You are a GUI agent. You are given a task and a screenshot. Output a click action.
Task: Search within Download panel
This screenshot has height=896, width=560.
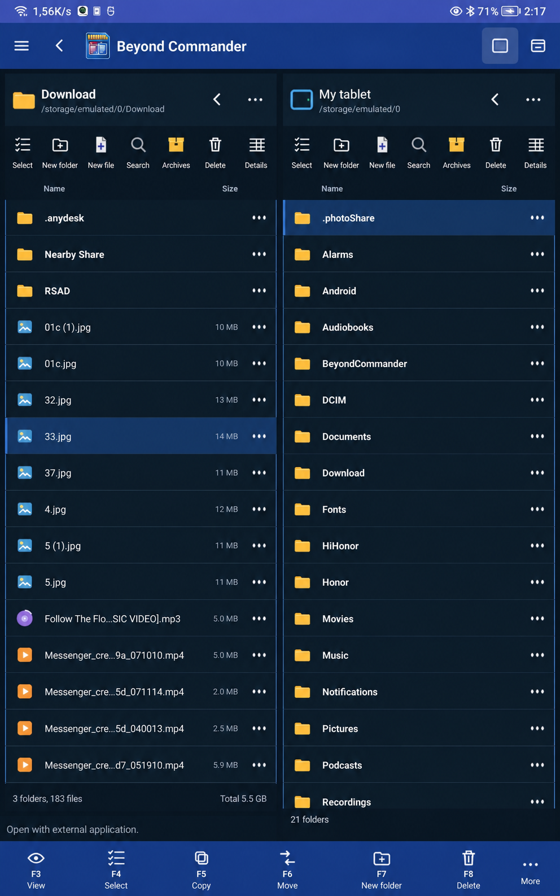click(x=138, y=153)
